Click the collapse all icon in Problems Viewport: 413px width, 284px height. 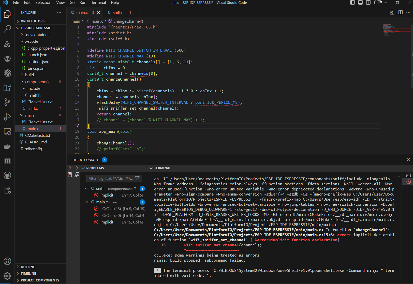(x=77, y=175)
